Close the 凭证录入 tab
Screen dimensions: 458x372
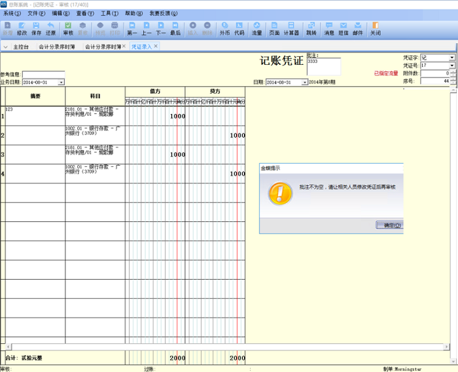tap(156, 46)
